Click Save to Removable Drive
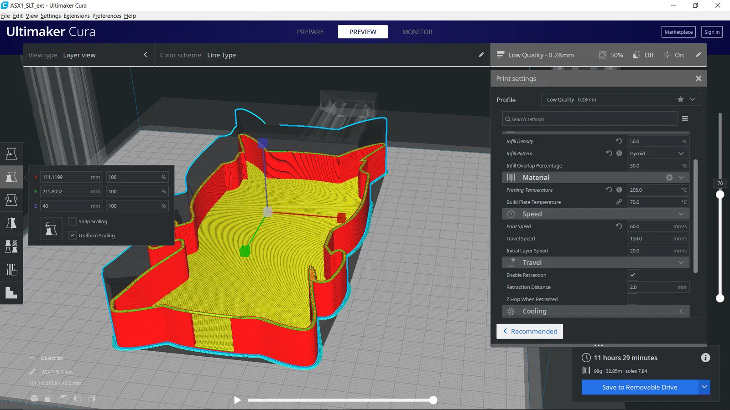The image size is (730, 410). click(x=640, y=387)
